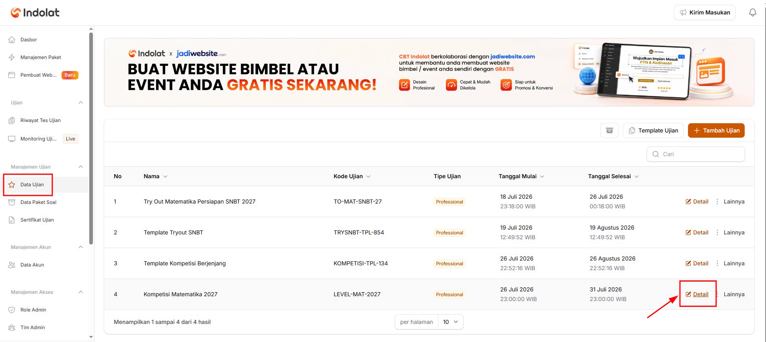766x342 pixels.
Task: Click the Role Admin shield icon
Action: pyautogui.click(x=12, y=310)
